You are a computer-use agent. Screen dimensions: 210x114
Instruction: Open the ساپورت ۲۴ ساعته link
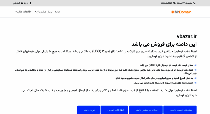pos(184,3)
